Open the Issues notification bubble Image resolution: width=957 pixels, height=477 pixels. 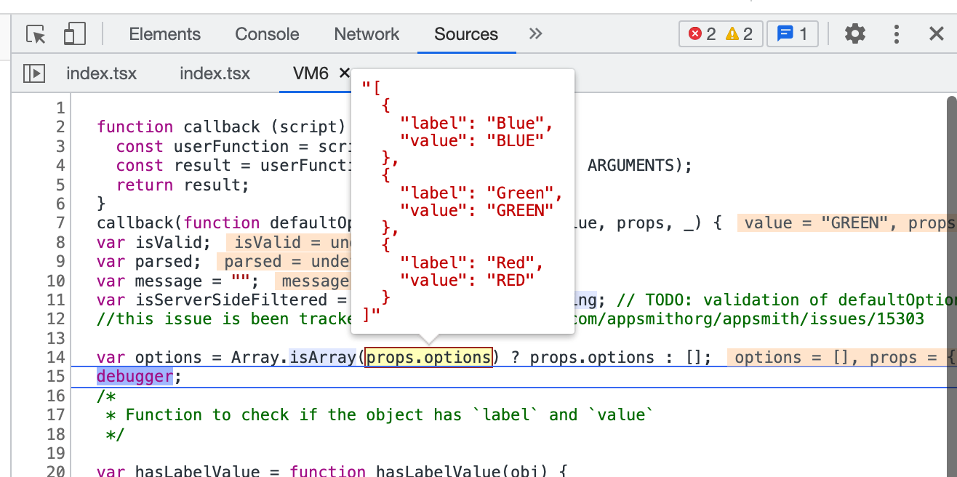click(x=792, y=33)
